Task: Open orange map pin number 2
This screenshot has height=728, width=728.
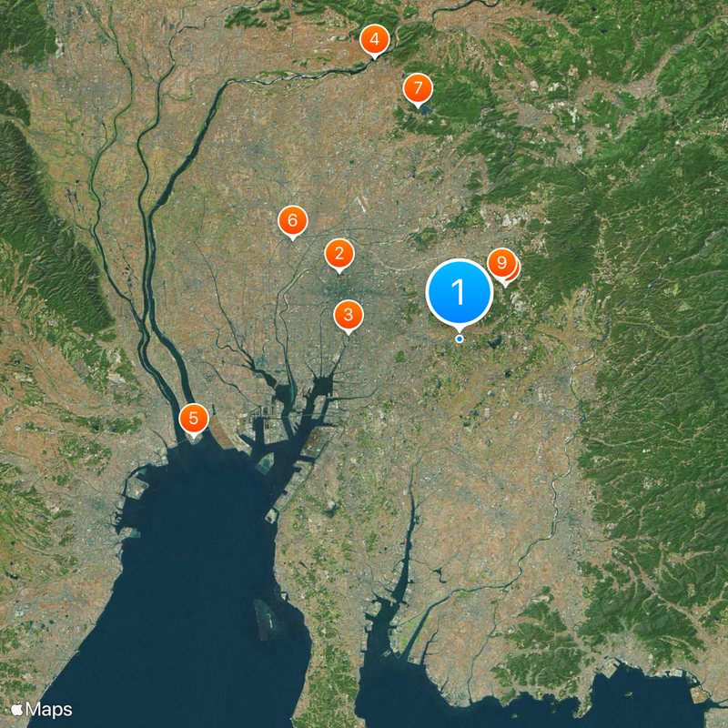Action: 339,254
